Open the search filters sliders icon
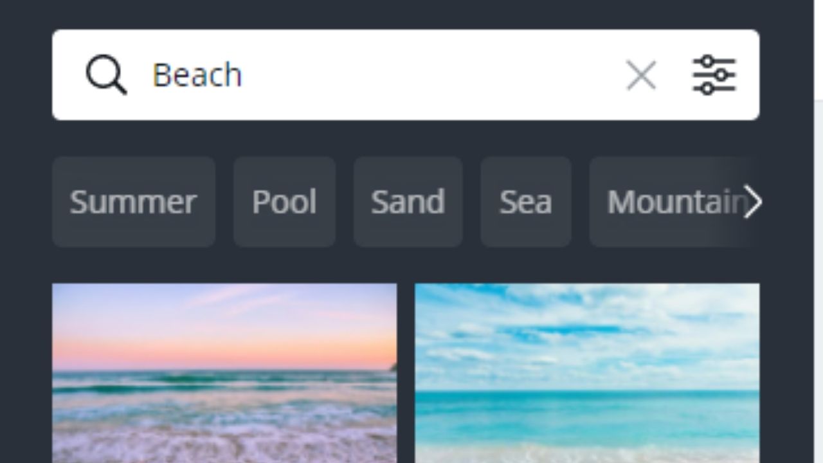The image size is (823, 463). point(714,75)
